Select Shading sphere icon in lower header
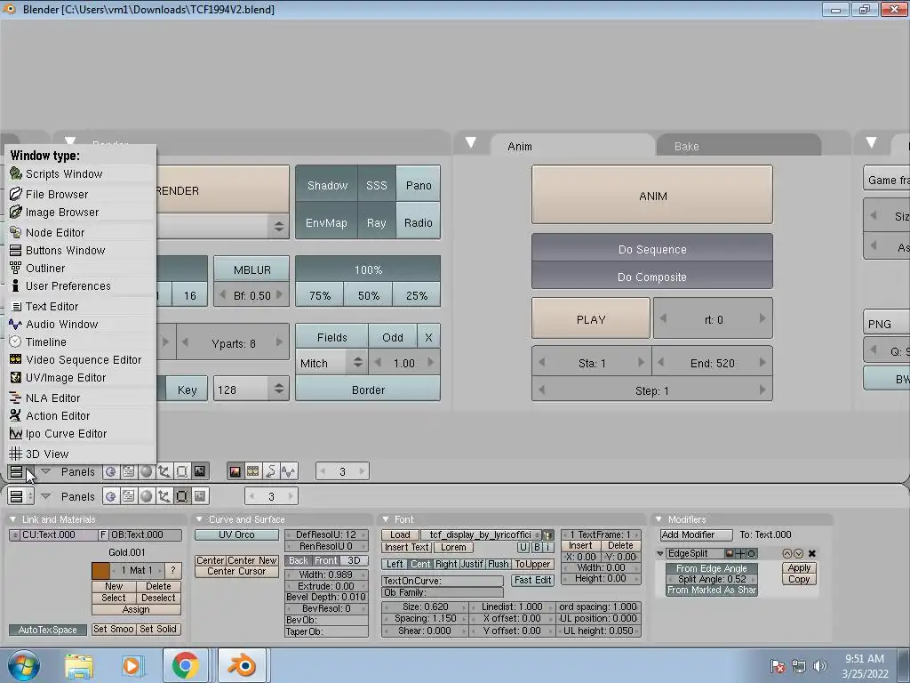910x683 pixels. tap(147, 496)
